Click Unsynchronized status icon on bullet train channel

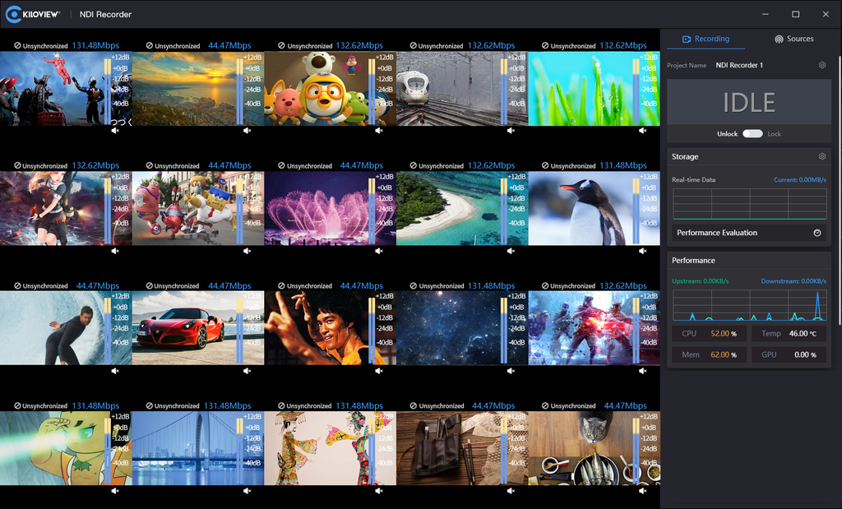point(415,45)
